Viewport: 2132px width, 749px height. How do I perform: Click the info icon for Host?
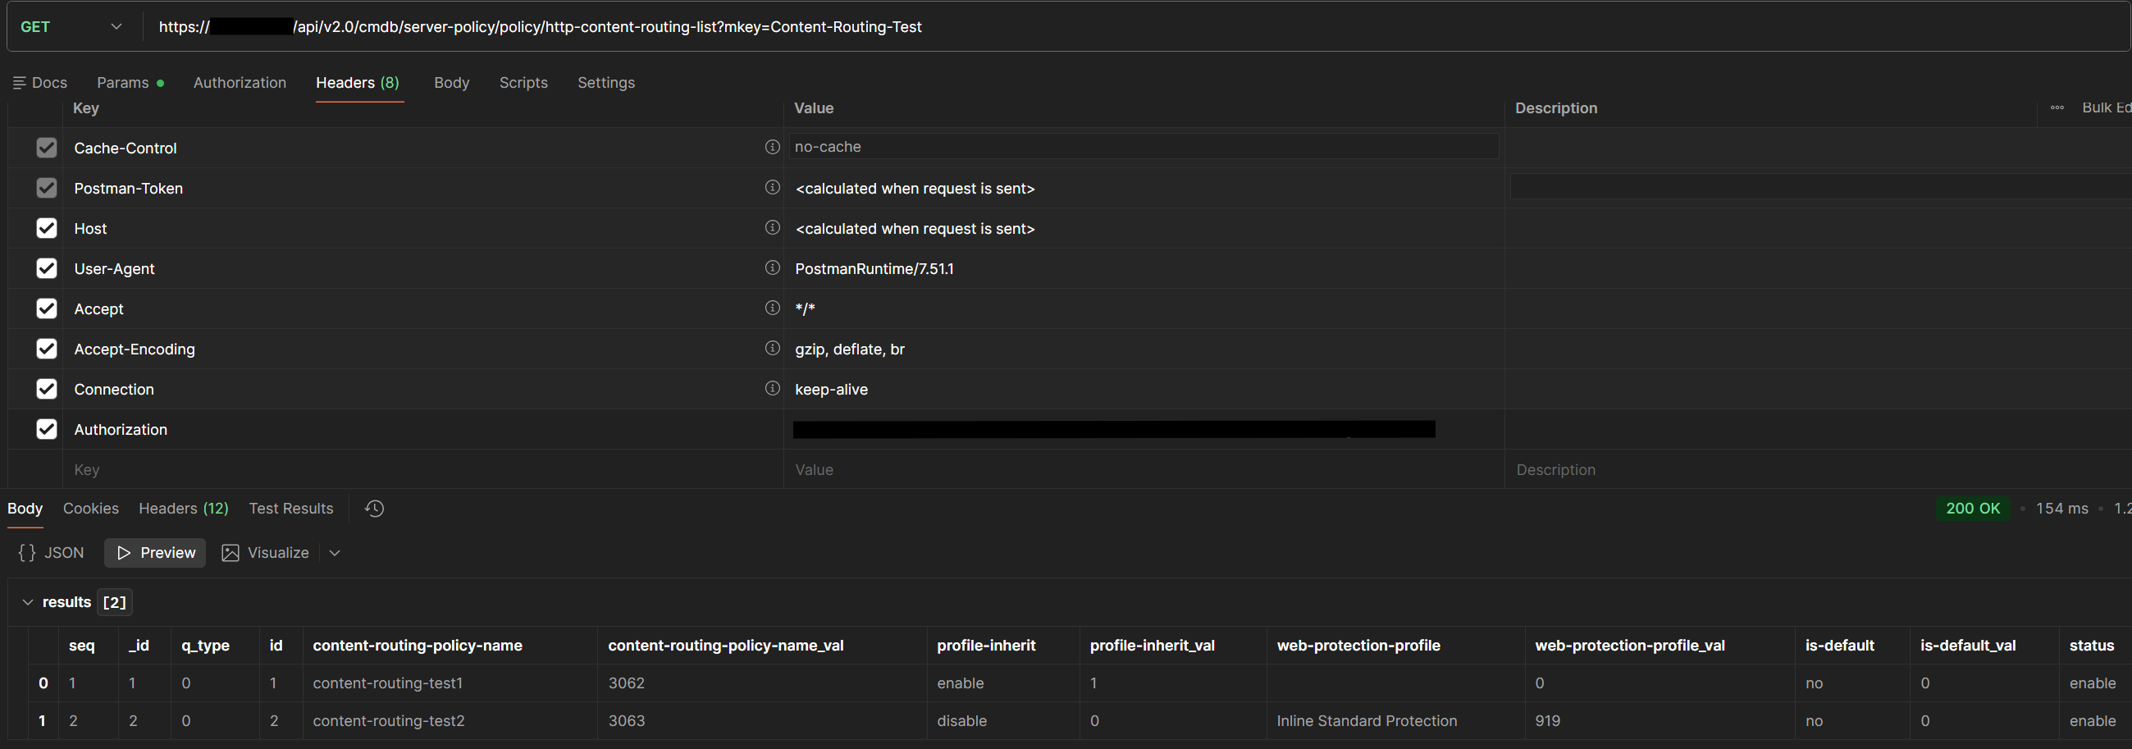(772, 226)
